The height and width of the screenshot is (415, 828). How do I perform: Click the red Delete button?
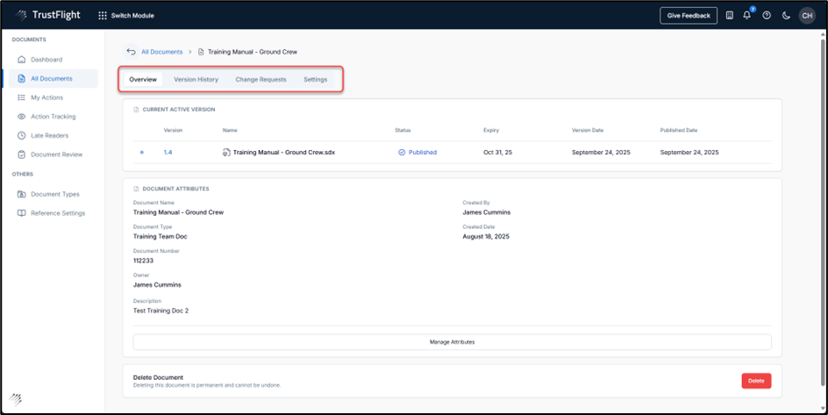(x=756, y=380)
